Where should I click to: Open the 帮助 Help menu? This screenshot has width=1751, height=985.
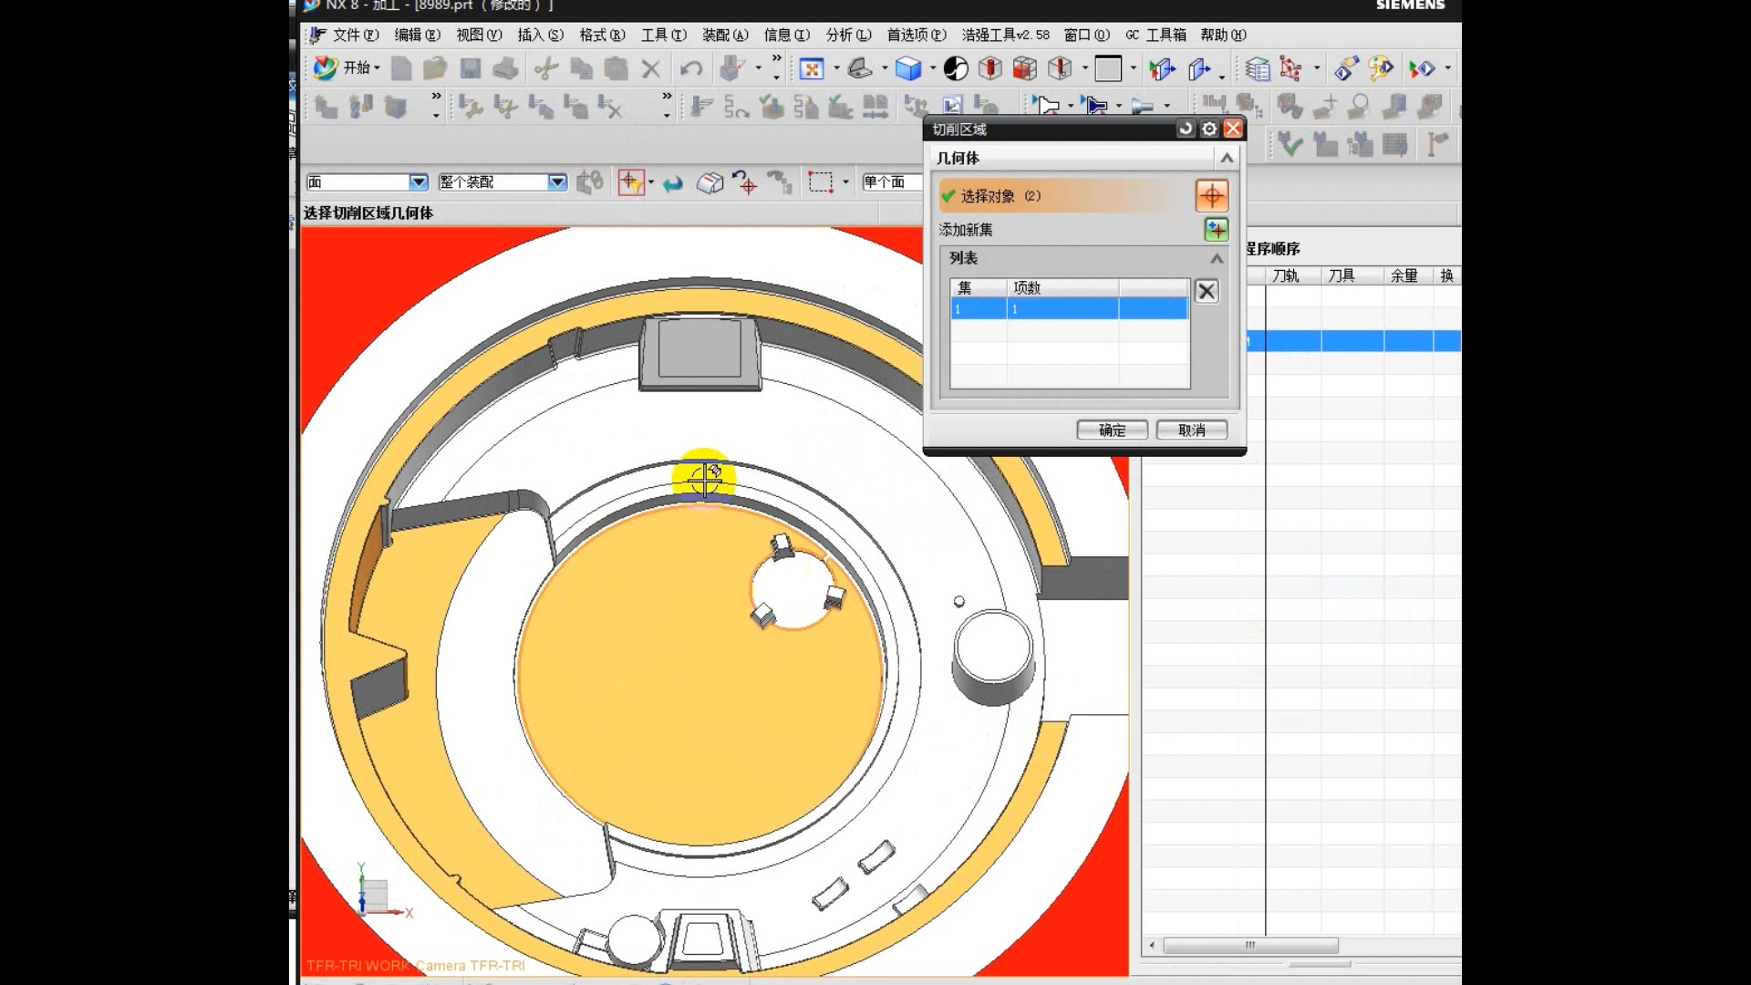(1223, 35)
